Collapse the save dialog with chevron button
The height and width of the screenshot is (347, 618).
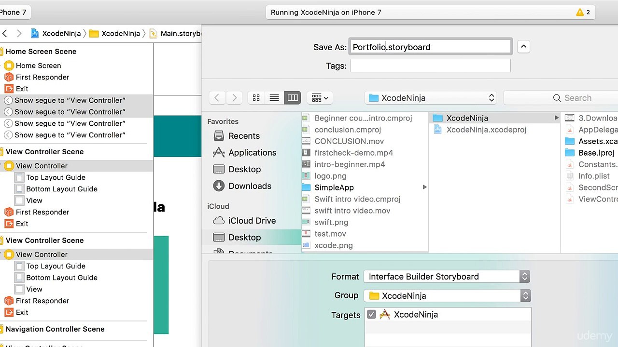[x=523, y=47]
